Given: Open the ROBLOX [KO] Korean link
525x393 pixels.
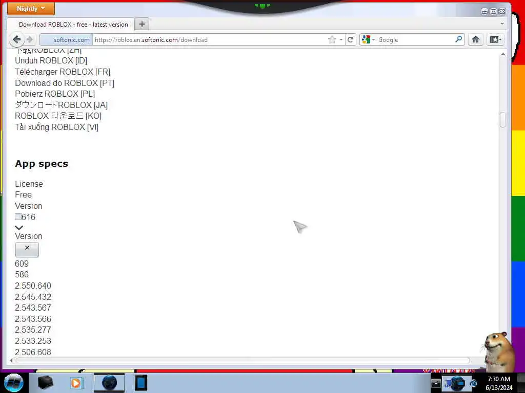Looking at the screenshot, I should (x=58, y=116).
